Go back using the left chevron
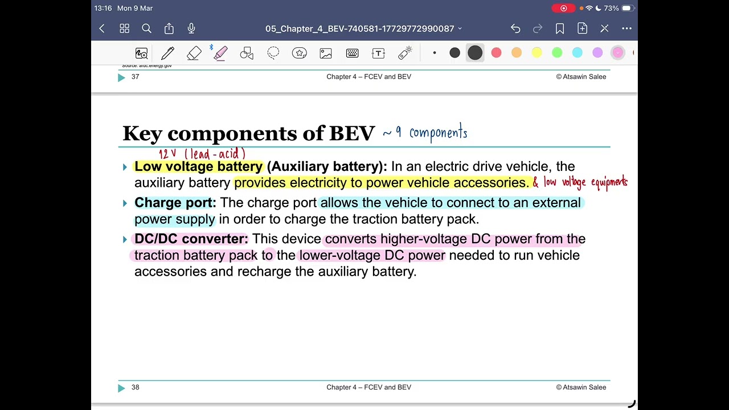The width and height of the screenshot is (729, 410). coord(102,28)
